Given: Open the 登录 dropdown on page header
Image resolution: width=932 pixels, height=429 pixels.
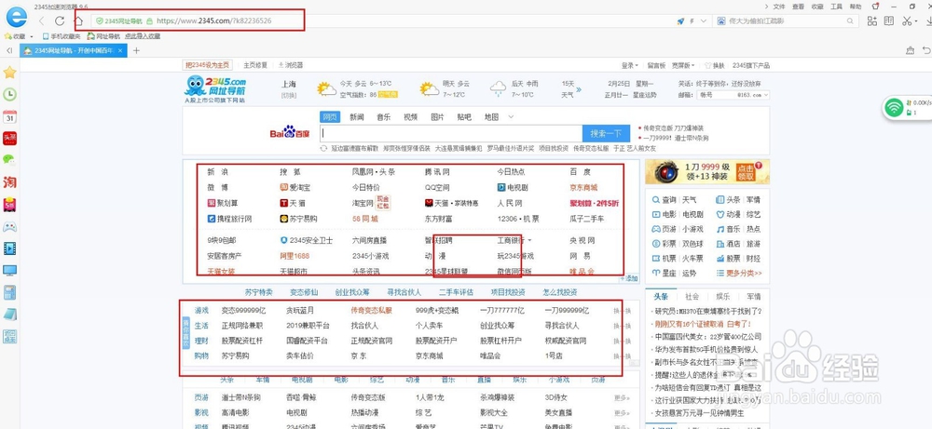Looking at the screenshot, I should pos(629,65).
